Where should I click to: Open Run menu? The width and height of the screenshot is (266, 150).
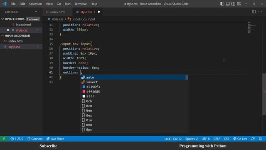(x=67, y=4)
